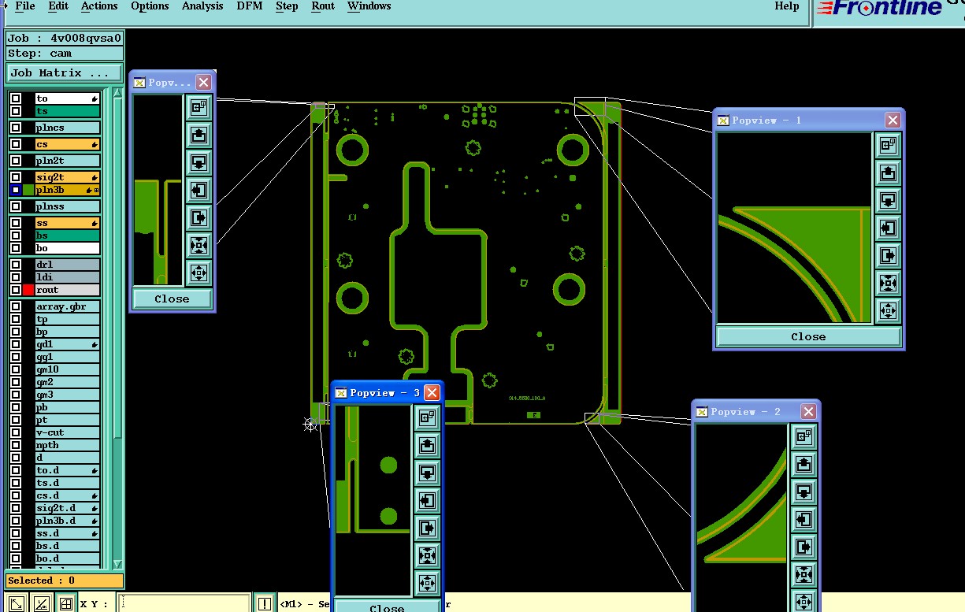This screenshot has width=965, height=612.
Task: Toggle checkbox for layer sig2t
Action: tap(16, 177)
